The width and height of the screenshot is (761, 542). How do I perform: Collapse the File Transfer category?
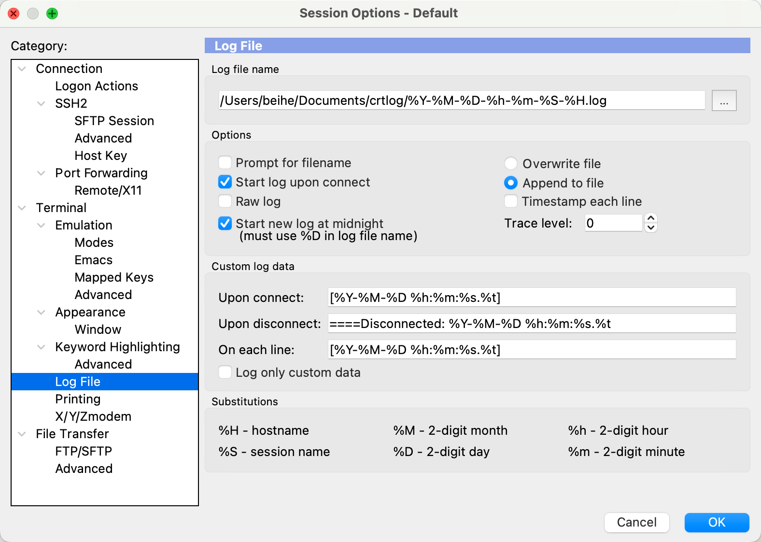(22, 434)
